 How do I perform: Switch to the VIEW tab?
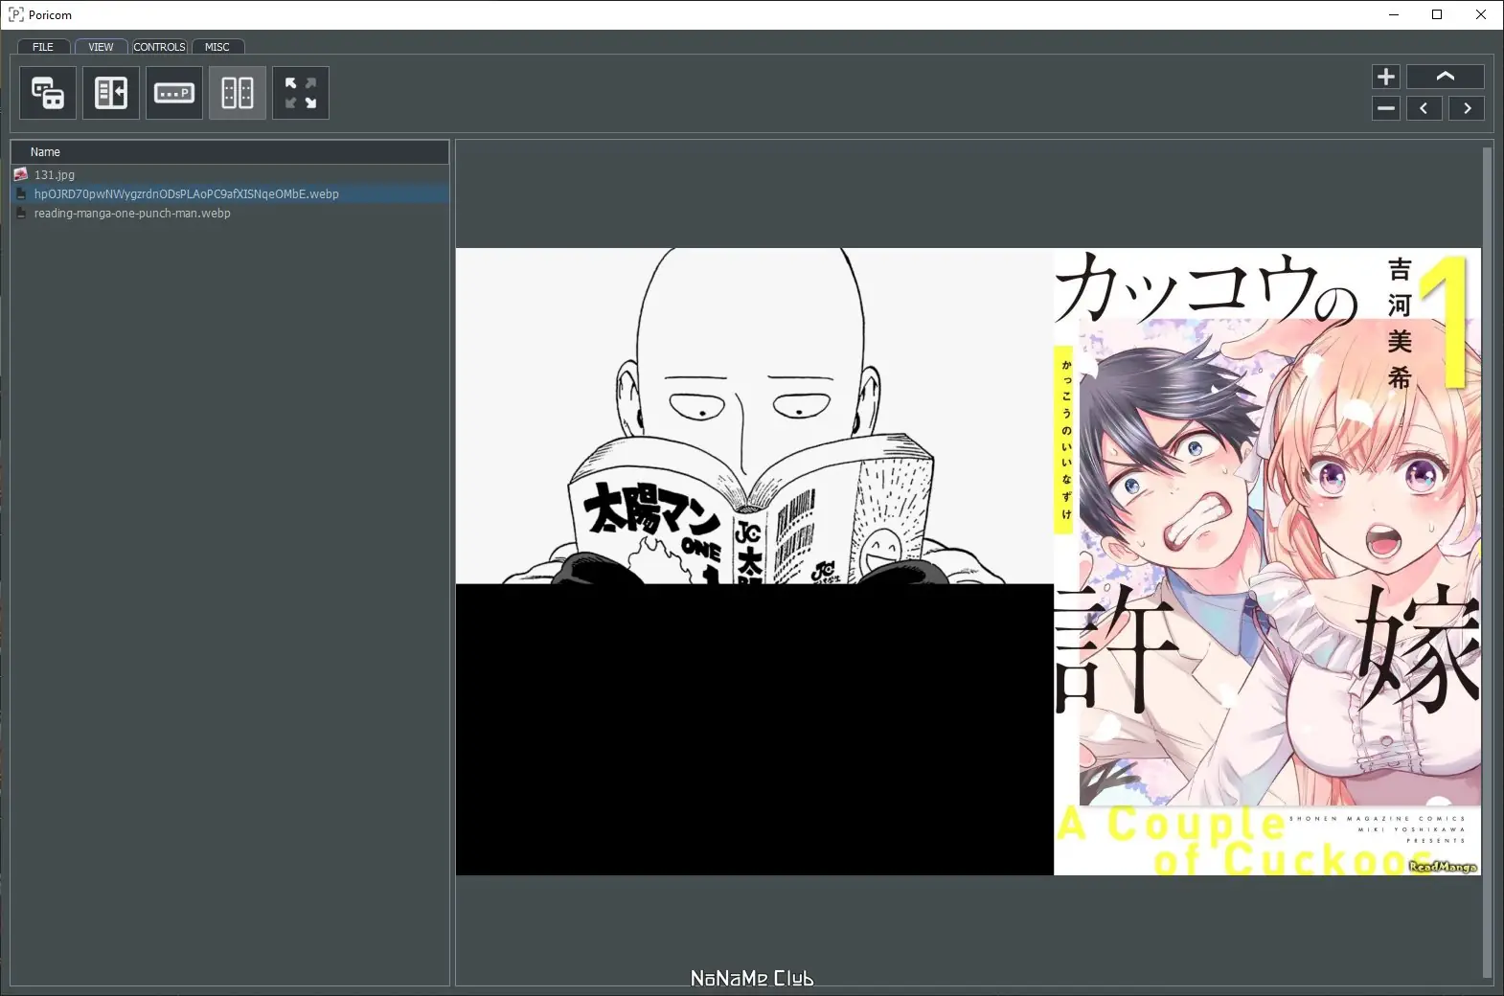tap(101, 47)
